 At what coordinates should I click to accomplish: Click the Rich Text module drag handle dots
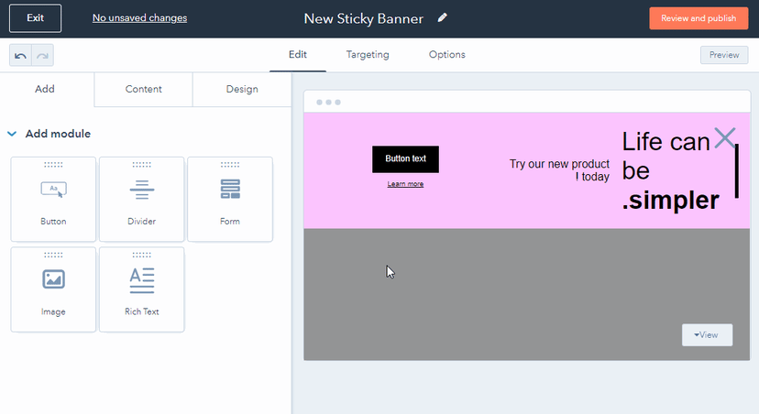(x=142, y=255)
